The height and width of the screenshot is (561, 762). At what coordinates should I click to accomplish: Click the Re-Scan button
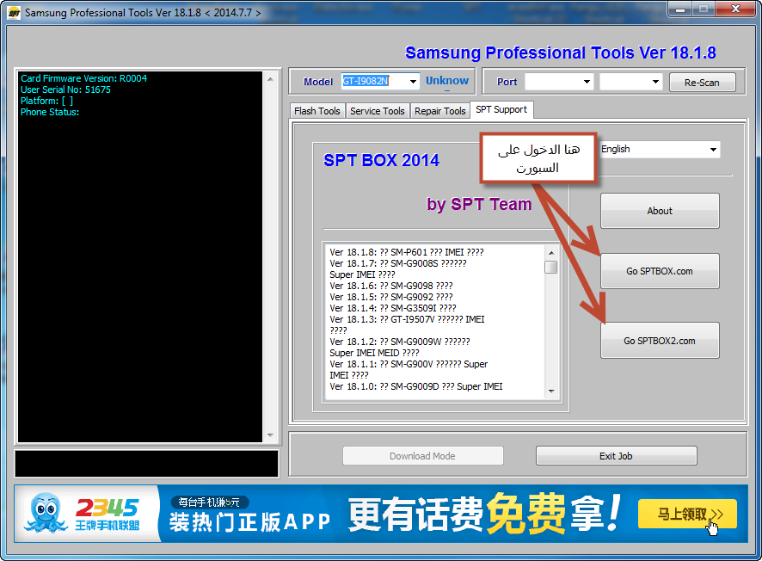click(x=702, y=82)
